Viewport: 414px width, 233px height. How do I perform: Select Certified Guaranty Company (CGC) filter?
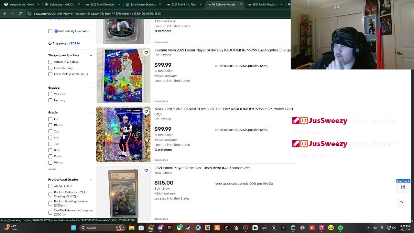pyautogui.click(x=50, y=212)
